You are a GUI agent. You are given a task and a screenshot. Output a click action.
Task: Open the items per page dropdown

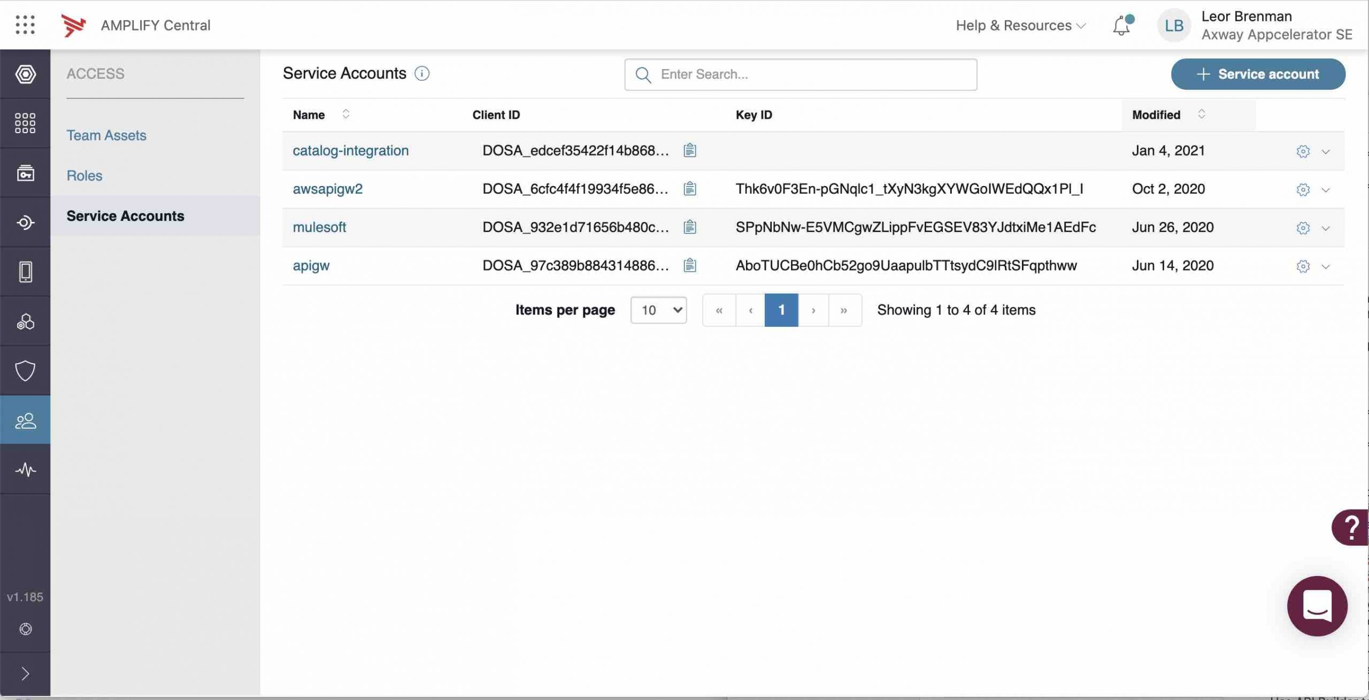(659, 310)
